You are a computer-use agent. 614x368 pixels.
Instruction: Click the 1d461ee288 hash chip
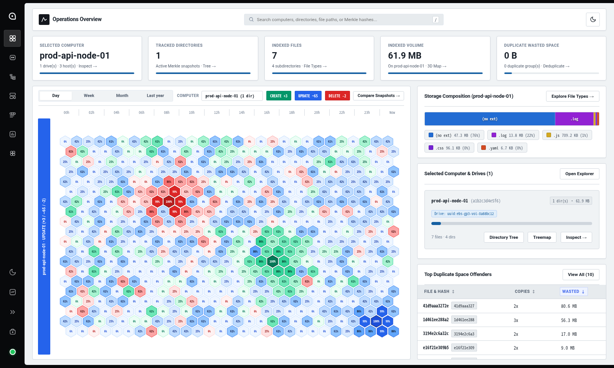(464, 320)
